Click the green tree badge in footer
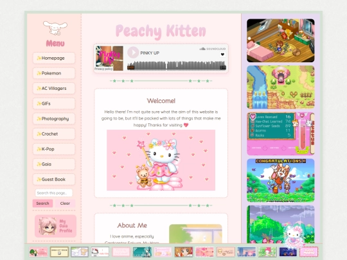The image size is (347, 260). coord(39,252)
